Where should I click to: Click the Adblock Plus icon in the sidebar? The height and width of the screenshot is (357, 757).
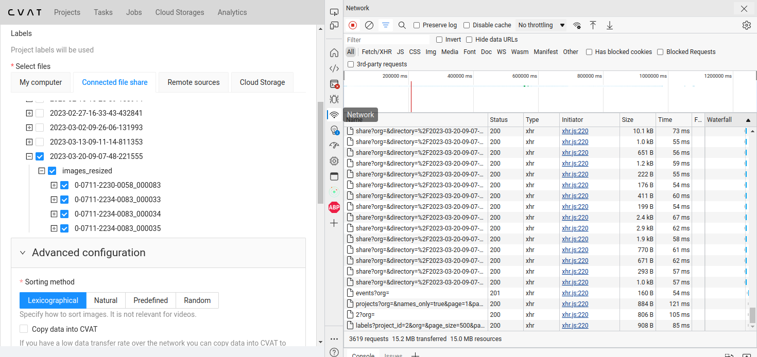pos(334,207)
